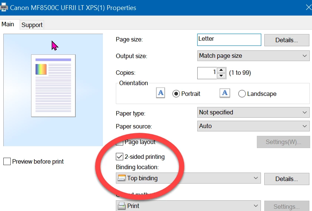Uncheck the 2-sided printing checkbox

(x=120, y=157)
